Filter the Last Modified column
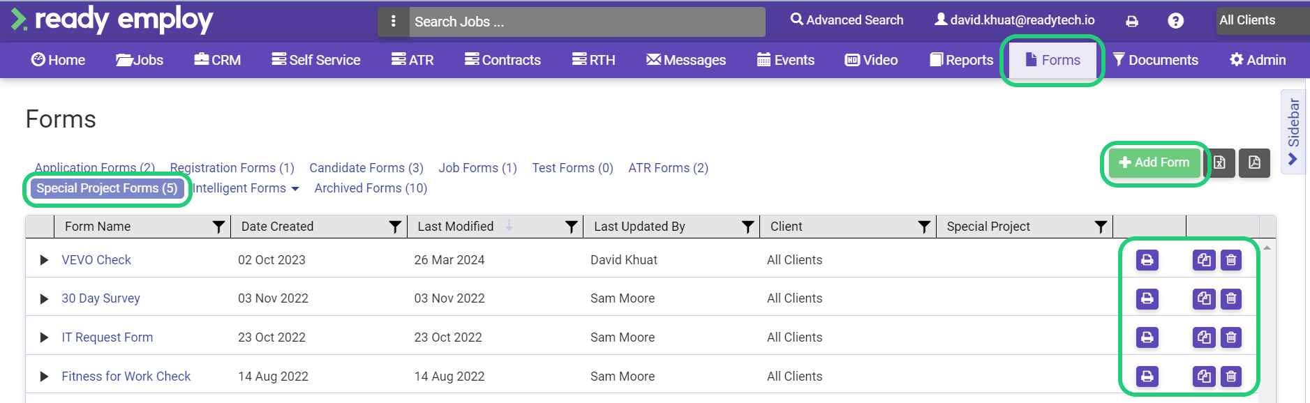 click(572, 227)
